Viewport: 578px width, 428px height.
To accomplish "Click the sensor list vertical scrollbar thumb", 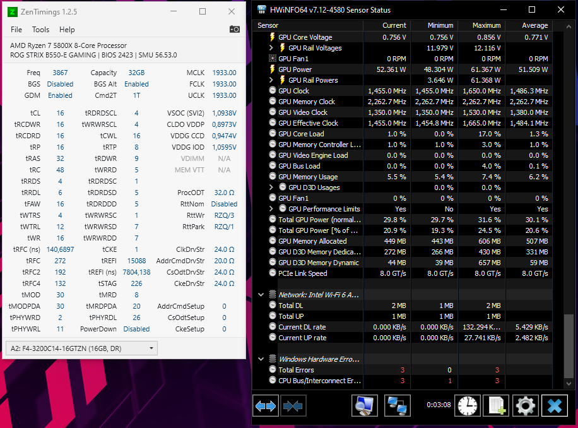I will tap(569, 346).
